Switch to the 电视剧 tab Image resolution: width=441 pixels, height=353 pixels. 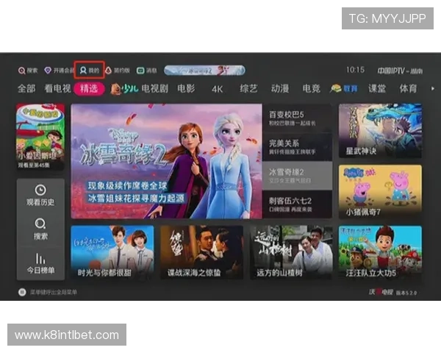154,89
